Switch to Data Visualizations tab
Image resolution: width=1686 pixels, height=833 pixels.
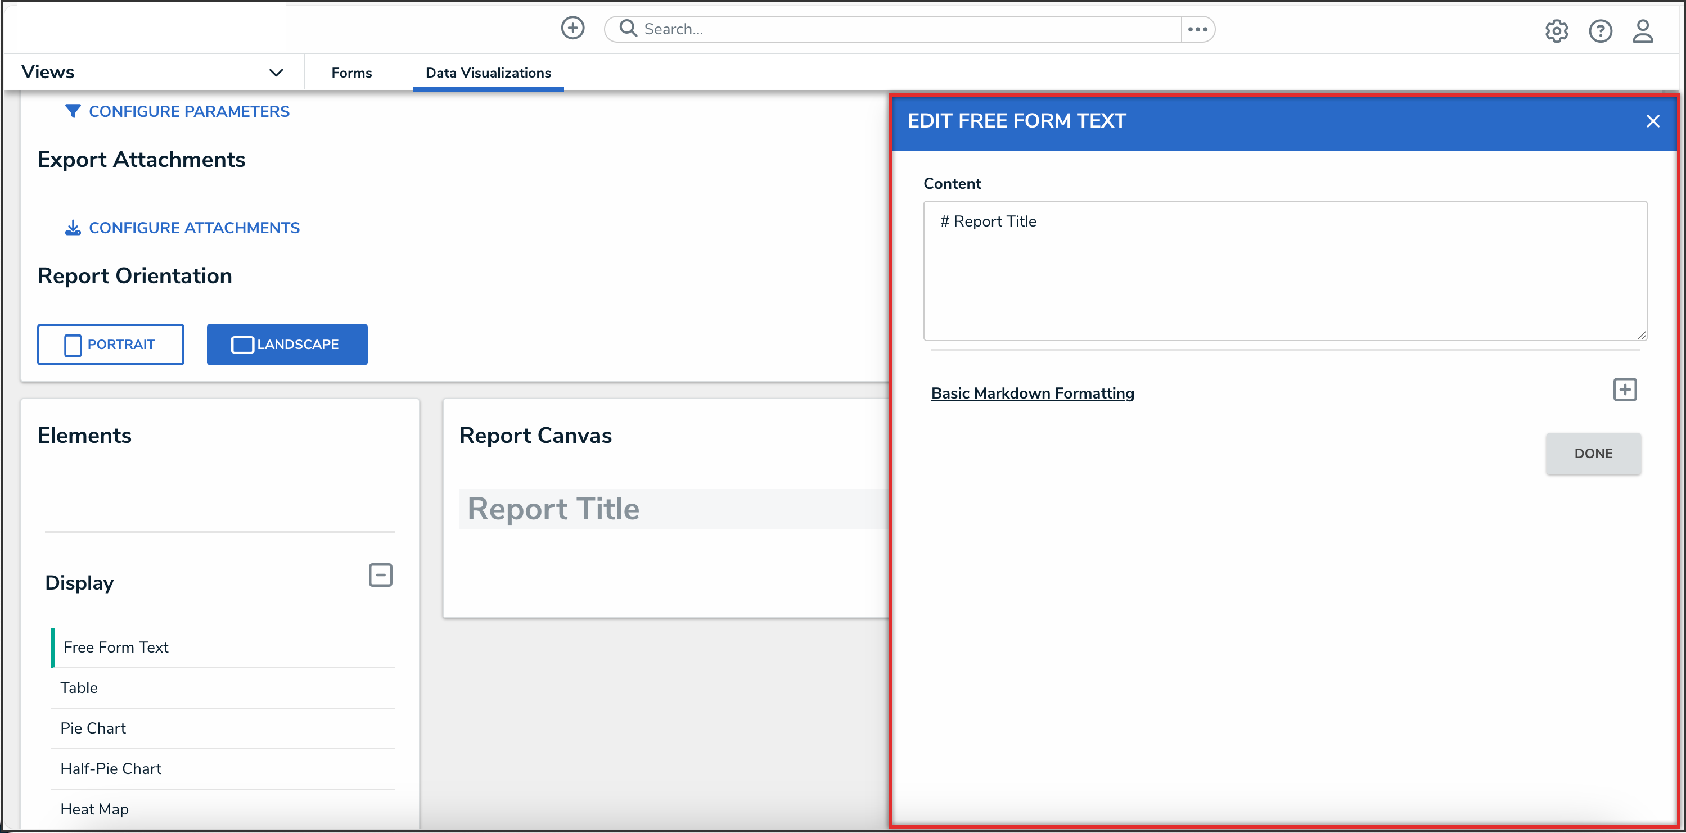tap(488, 73)
